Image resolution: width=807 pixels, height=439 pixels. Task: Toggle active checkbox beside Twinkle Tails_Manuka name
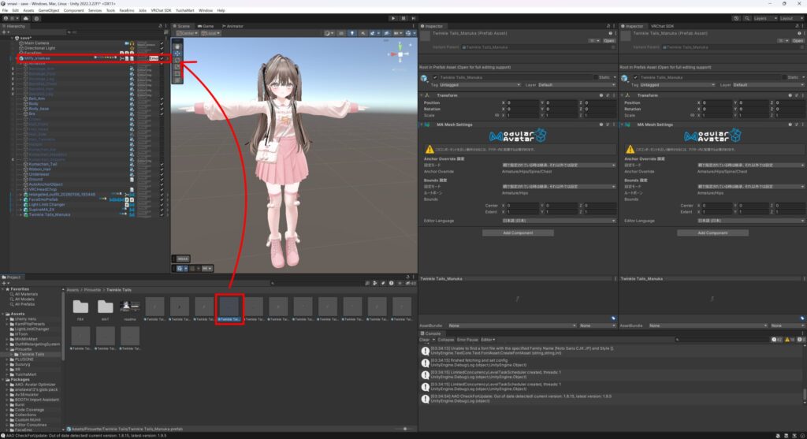click(x=434, y=77)
